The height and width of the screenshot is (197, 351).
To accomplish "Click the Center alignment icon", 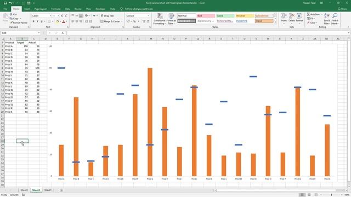I will point(77,21).
